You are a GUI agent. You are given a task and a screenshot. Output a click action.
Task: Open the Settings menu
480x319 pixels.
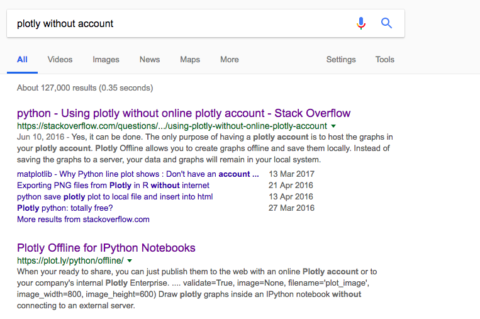click(x=341, y=59)
